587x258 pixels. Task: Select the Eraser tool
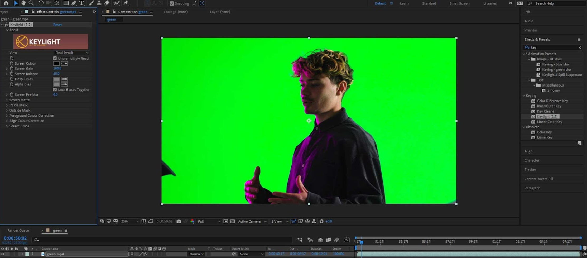pos(107,3)
